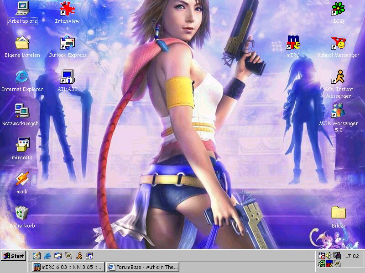Image resolution: width=365 pixels, height=273 pixels.
Task: Launch Outlook Express from Quick Launch
Action: coord(58,256)
